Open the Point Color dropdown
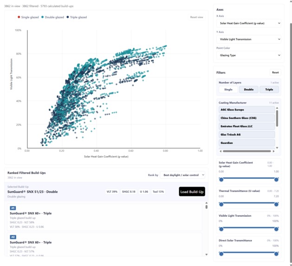Image resolution: width=292 pixels, height=266 pixels. [249, 55]
